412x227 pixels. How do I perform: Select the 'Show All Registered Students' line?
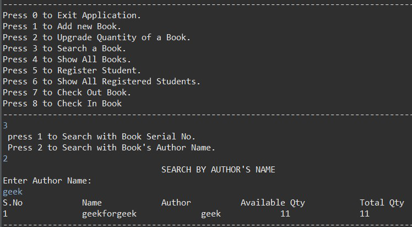[101, 82]
